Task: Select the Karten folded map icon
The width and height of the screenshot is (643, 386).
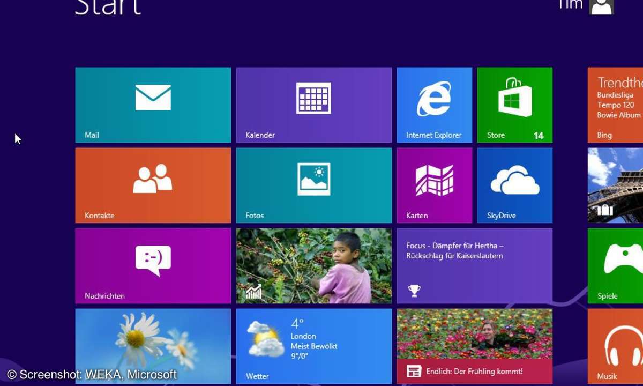Action: click(435, 180)
